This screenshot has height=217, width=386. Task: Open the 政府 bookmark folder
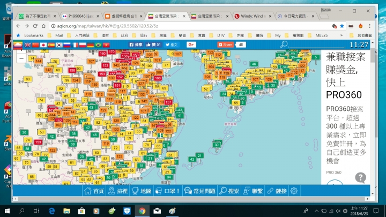click(121, 35)
